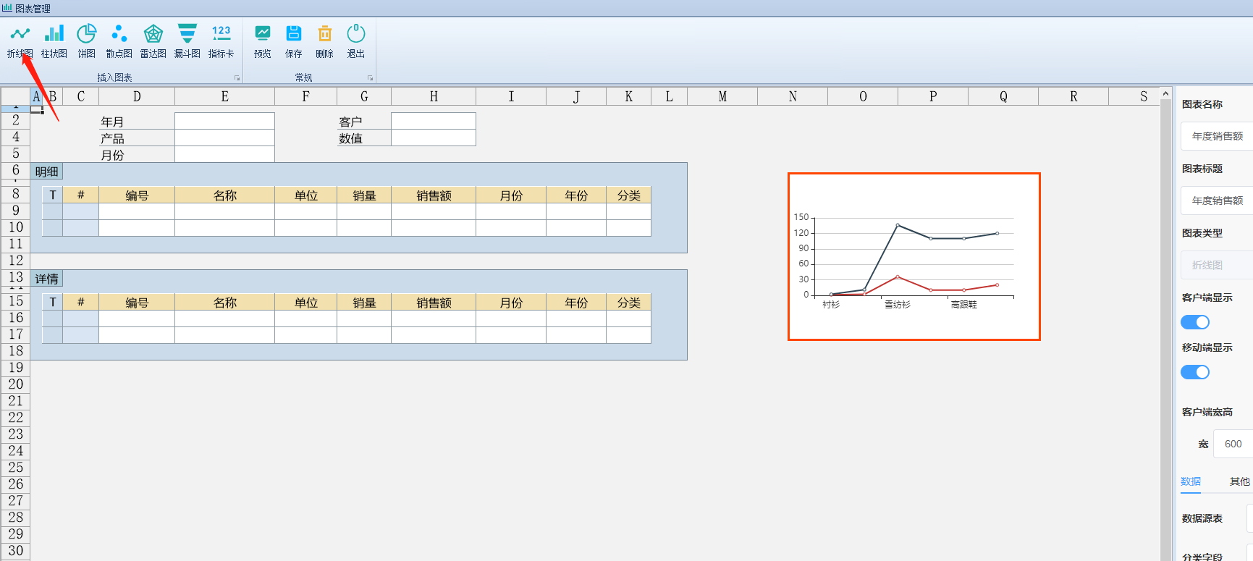The width and height of the screenshot is (1253, 561).
Task: Switch to the 其他 tab
Action: pos(1239,481)
